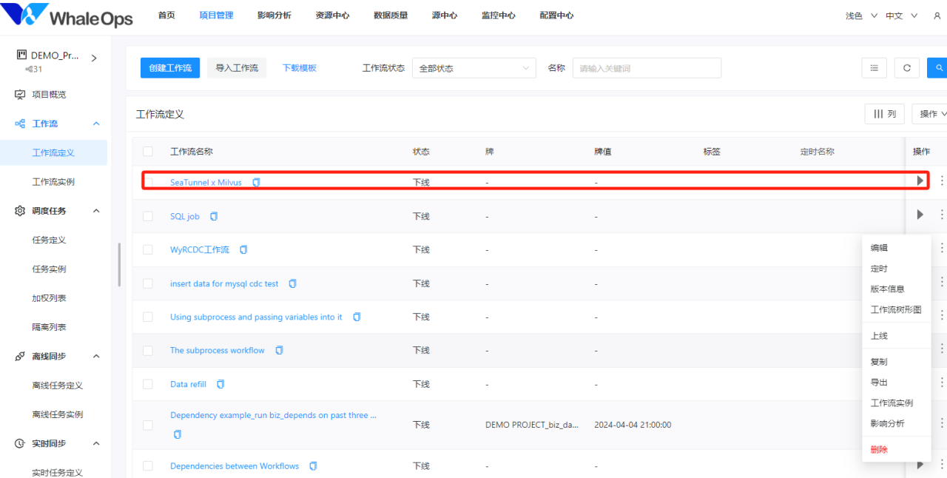Open 项目概览 in the sidebar
The image size is (947, 478).
tap(49, 95)
